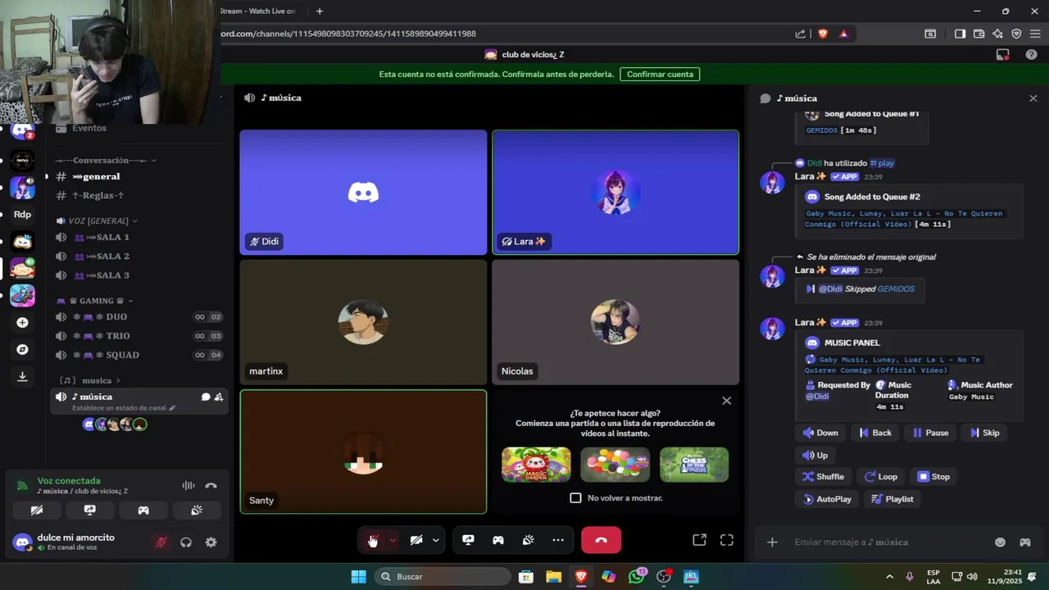Start activity from the voice panel
Image resolution: width=1049 pixels, height=590 pixels.
click(143, 510)
